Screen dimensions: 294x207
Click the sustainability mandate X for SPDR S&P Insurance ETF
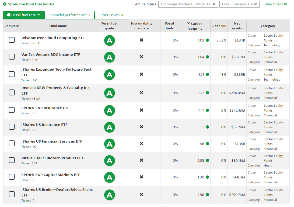141,110
